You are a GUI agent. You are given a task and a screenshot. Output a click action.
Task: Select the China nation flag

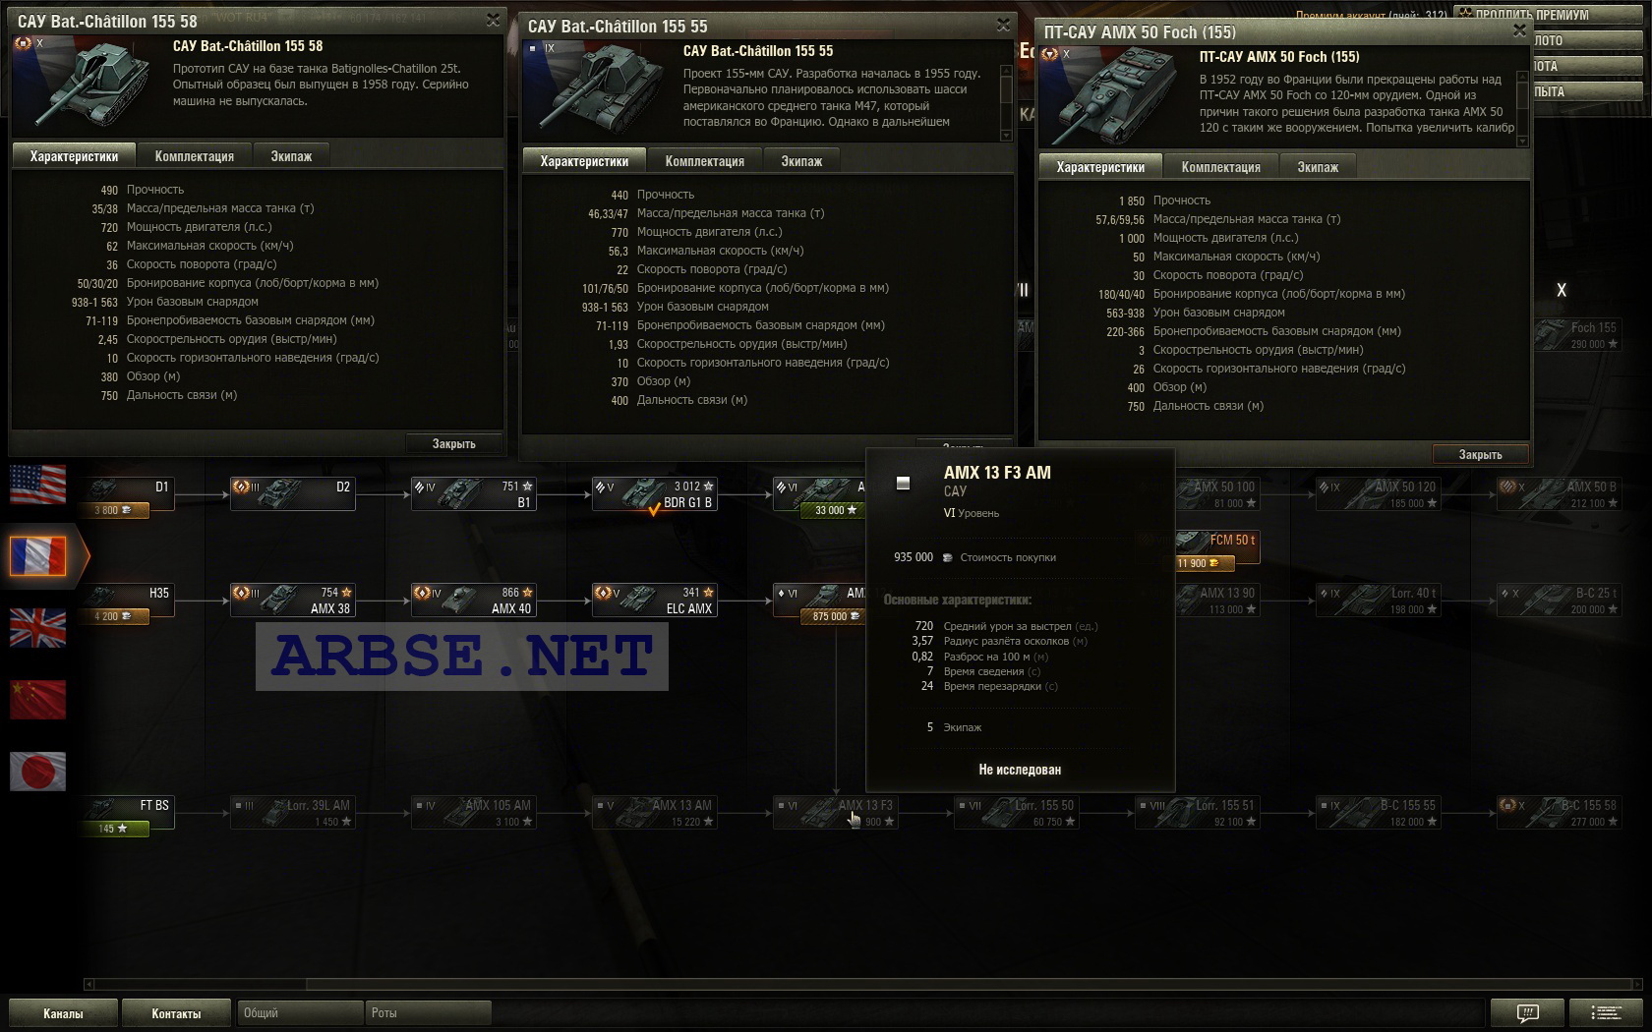[37, 700]
